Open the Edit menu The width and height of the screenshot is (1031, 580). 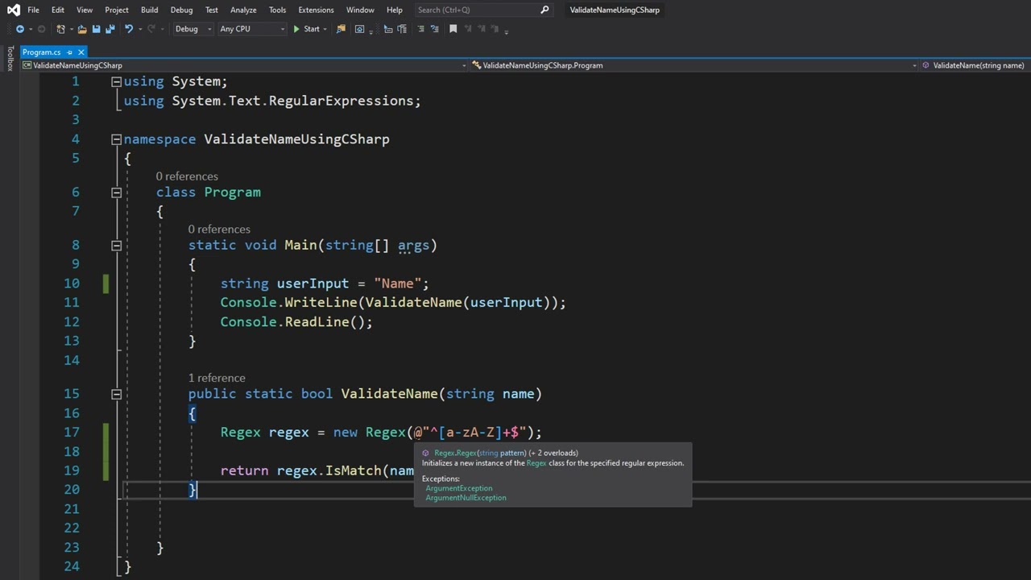[58, 10]
